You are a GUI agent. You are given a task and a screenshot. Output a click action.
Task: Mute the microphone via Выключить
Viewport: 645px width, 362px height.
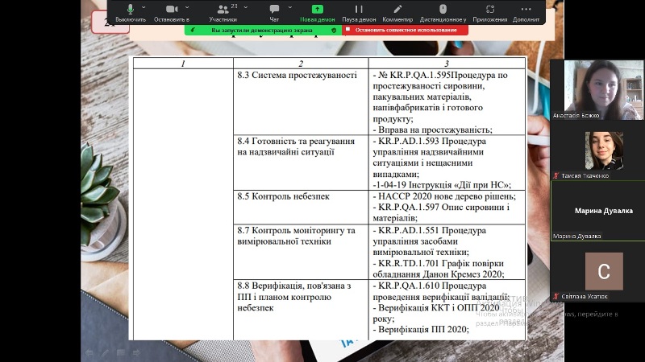131,13
